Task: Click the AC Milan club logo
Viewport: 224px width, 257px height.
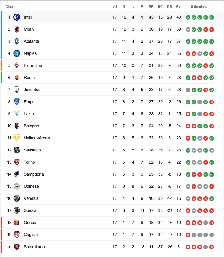Action: (x=17, y=29)
